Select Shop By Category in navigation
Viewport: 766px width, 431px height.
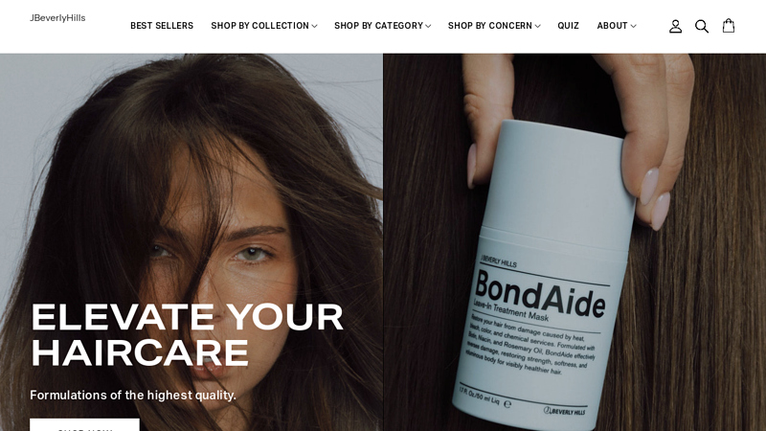378,26
